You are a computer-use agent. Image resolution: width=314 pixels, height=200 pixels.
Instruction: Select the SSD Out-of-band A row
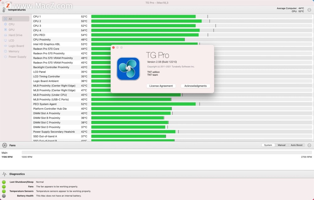(173, 136)
